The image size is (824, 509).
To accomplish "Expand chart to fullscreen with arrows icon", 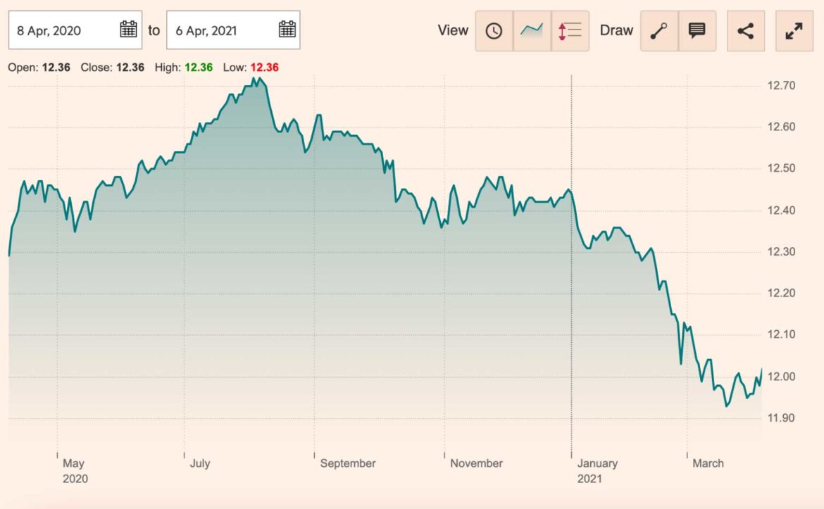I will point(794,30).
